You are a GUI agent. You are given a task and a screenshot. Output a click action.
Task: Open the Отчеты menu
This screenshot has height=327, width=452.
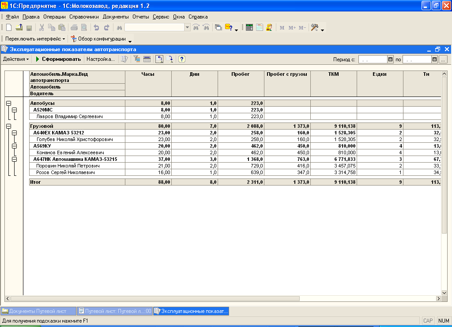tap(141, 17)
